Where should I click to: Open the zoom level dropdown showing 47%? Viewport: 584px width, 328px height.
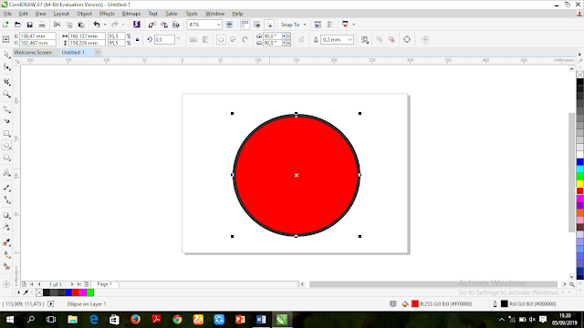[219, 25]
